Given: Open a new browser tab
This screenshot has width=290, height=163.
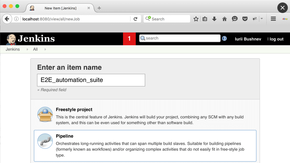Looking at the screenshot, I should 99,8.
